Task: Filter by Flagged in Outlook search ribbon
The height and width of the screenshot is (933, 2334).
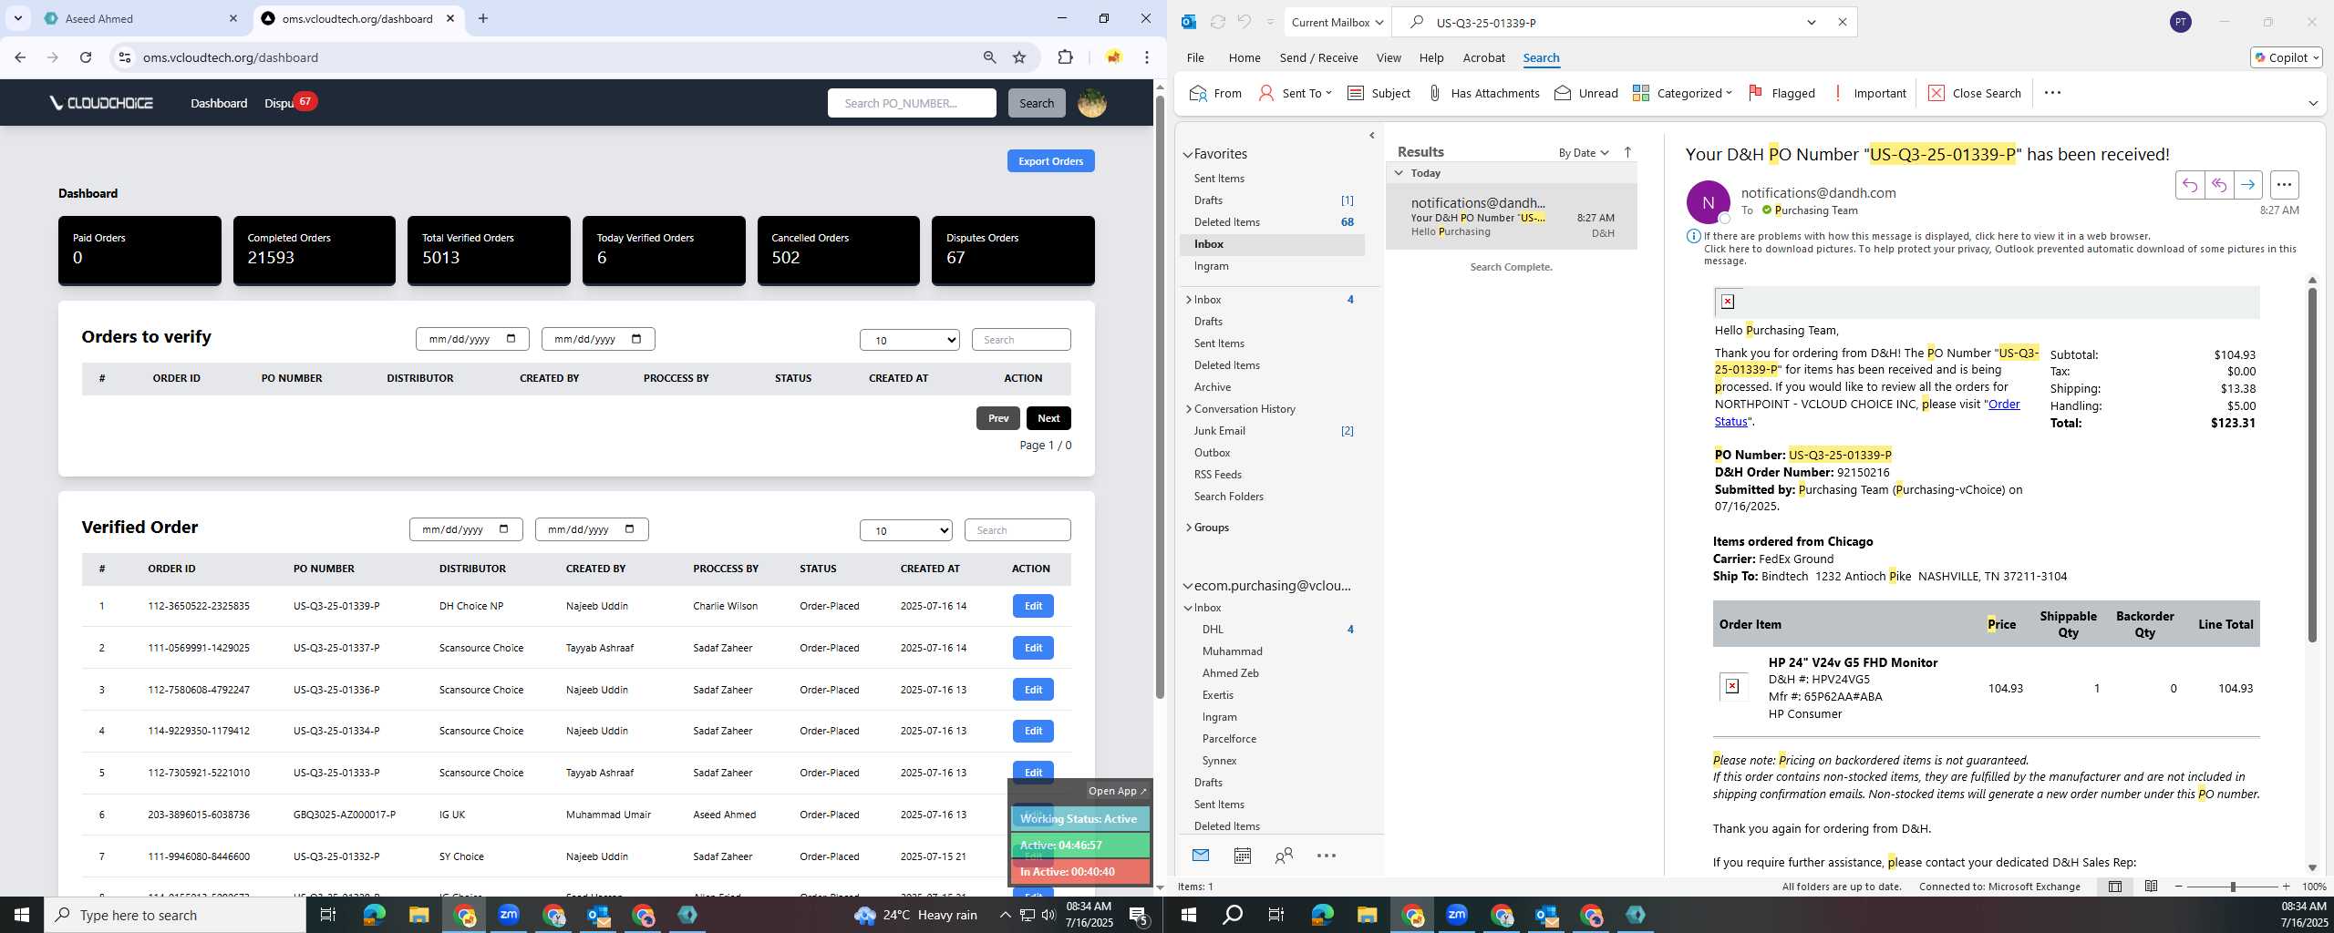Action: [x=1781, y=93]
